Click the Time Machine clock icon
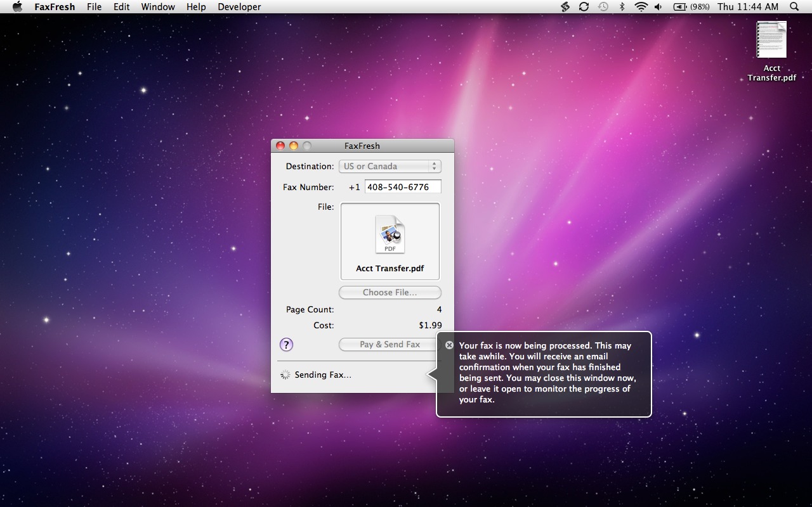Viewport: 812px width, 507px height. click(603, 7)
